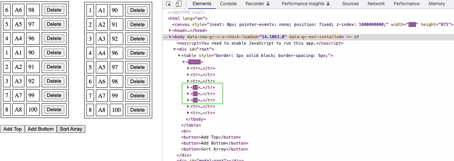Select the canvas width attribute value
The image size is (454, 161).
(x=412, y=24)
